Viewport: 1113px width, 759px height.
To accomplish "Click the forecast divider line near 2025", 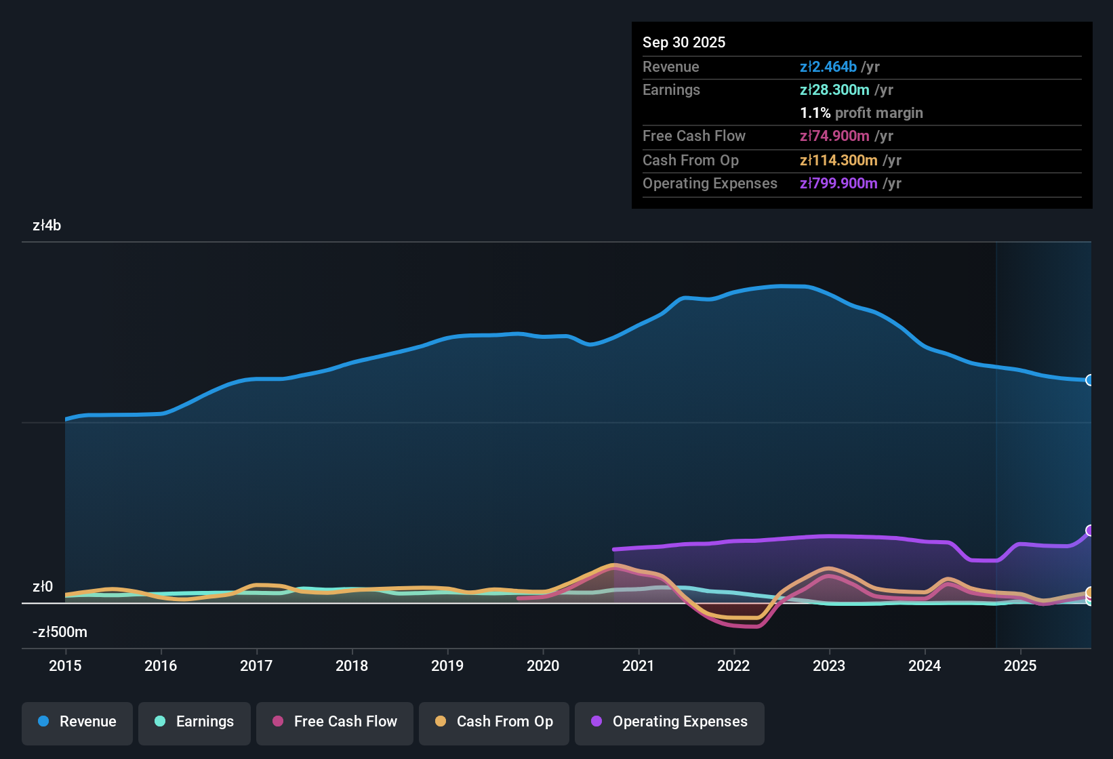I will click(x=996, y=440).
